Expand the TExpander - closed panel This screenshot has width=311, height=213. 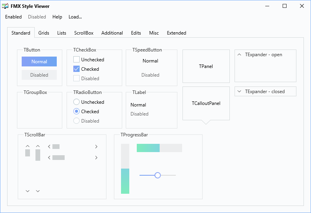click(239, 92)
